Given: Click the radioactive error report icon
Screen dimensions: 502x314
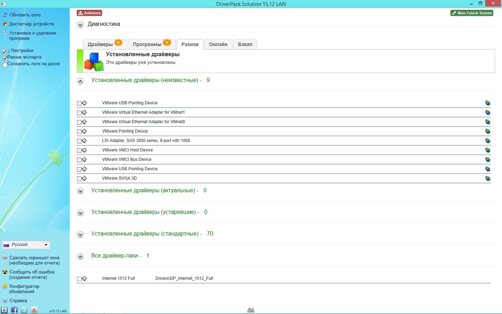Looking at the screenshot, I should pos(5,272).
